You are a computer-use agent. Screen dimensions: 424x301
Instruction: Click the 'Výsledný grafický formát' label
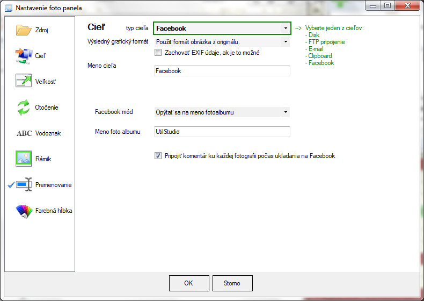(x=118, y=41)
